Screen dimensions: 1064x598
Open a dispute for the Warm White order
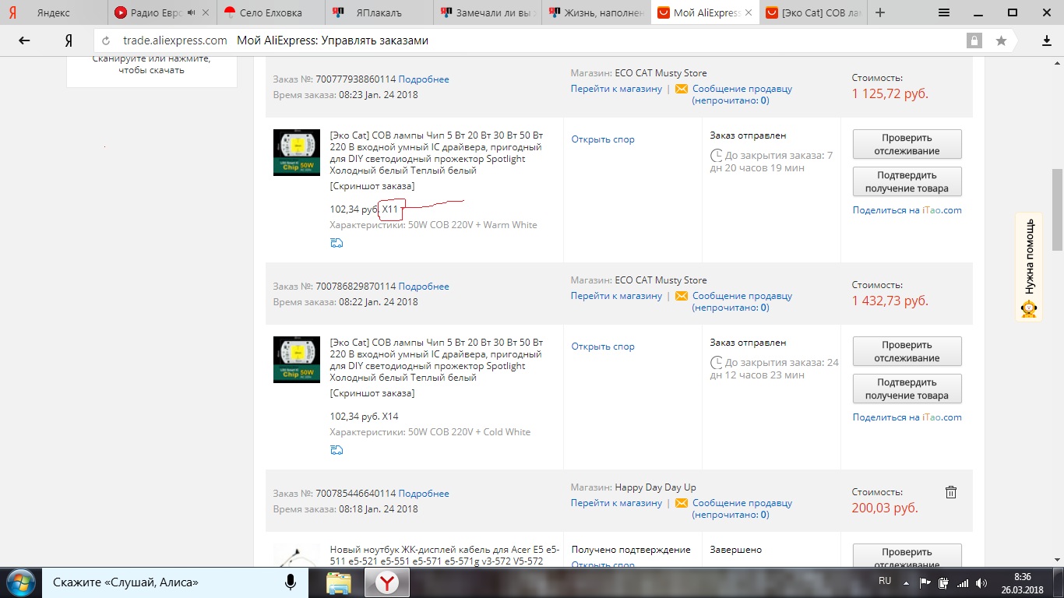pos(603,139)
